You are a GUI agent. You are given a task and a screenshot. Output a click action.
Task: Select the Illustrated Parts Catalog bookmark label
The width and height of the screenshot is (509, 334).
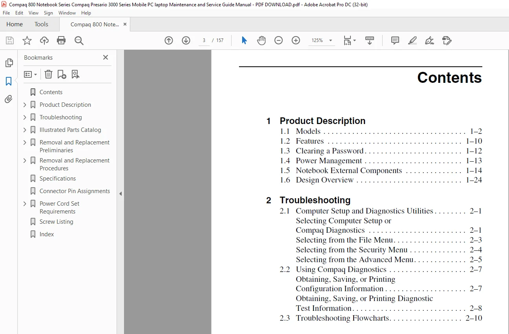[70, 130]
